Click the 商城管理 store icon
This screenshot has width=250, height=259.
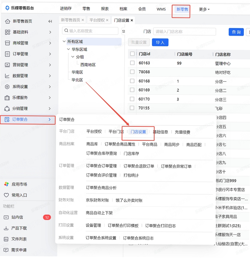(x=7, y=43)
